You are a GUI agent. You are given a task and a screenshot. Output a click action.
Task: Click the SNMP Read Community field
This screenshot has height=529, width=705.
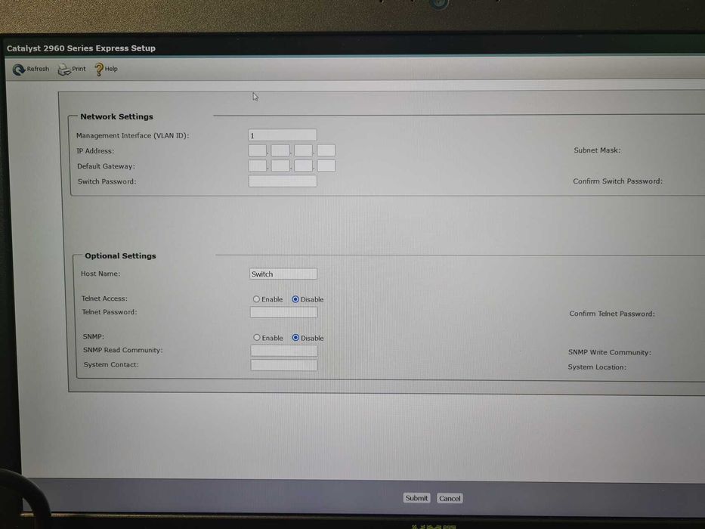click(x=284, y=351)
